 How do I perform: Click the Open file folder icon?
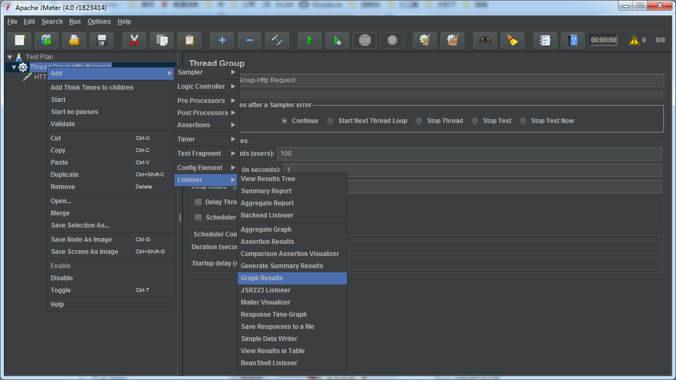tap(74, 40)
